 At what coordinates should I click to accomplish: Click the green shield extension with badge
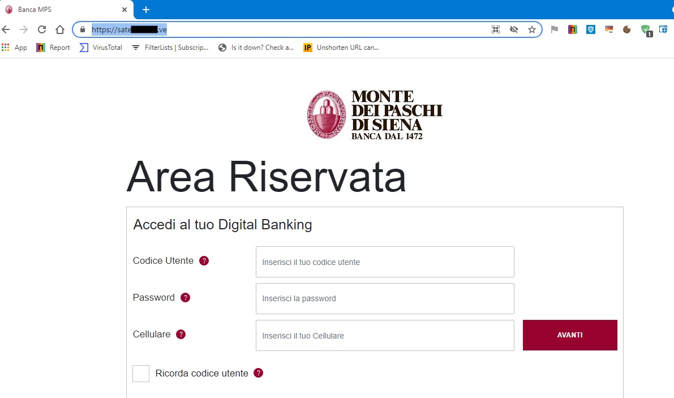(646, 30)
